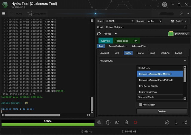
Task: Choose the Backup tab
Action: pyautogui.click(x=178, y=53)
